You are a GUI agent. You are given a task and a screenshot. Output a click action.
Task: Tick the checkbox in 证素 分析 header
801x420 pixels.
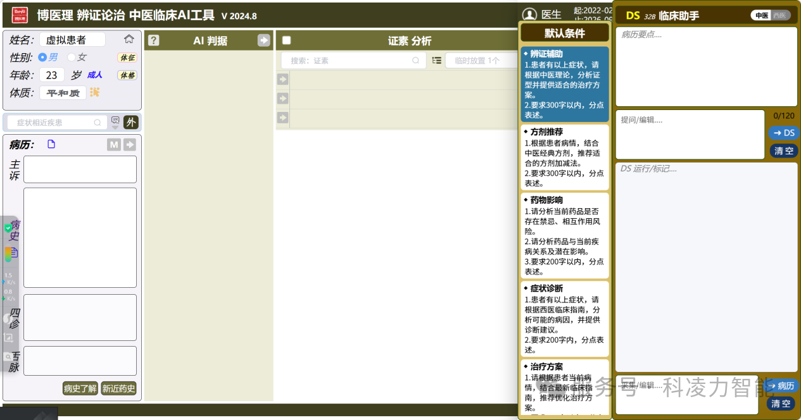(286, 40)
